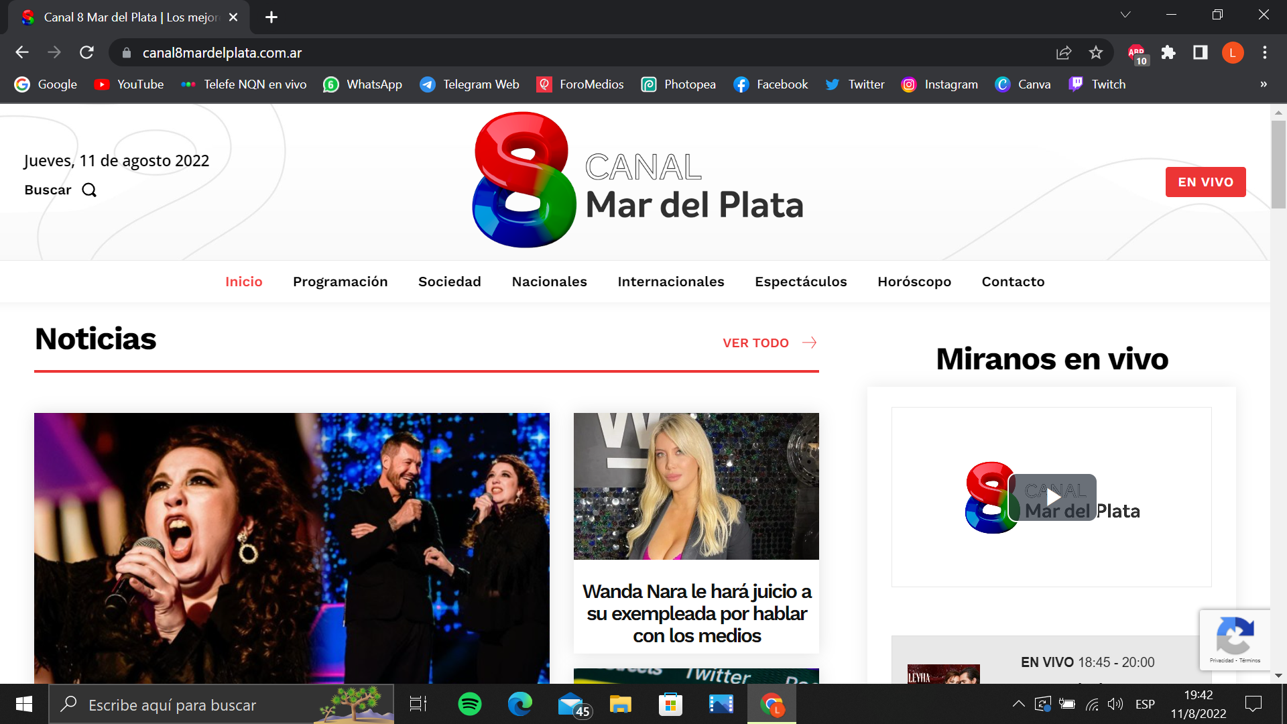This screenshot has height=724, width=1287.
Task: Click the reCAPTCHA badge
Action: pyautogui.click(x=1234, y=640)
